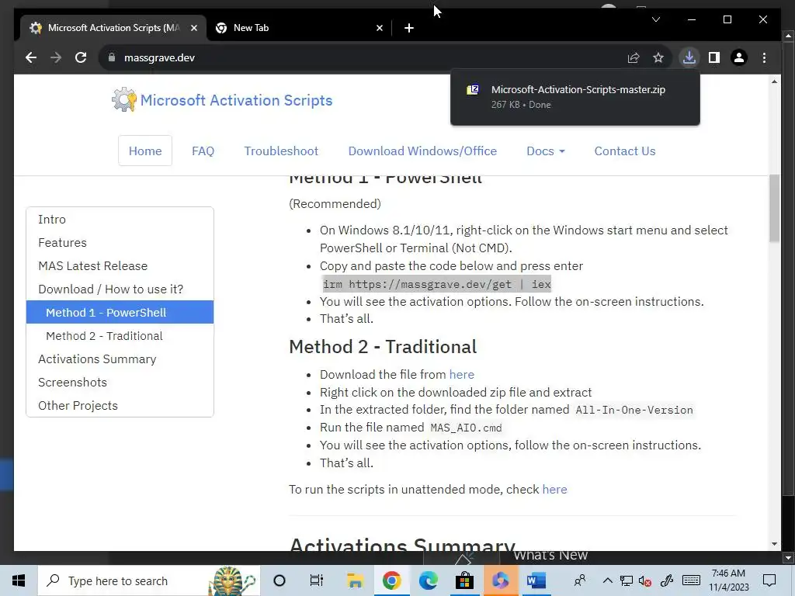The width and height of the screenshot is (795, 596).
Task: Expand the Docs dropdown menu
Action: [546, 151]
